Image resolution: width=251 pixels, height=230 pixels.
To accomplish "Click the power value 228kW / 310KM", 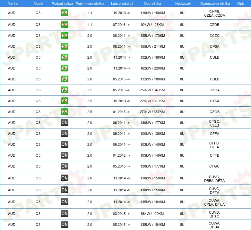I will pyautogui.click(x=152, y=101).
